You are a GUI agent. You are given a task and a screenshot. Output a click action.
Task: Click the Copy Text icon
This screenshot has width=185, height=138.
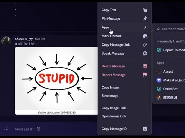point(145,10)
